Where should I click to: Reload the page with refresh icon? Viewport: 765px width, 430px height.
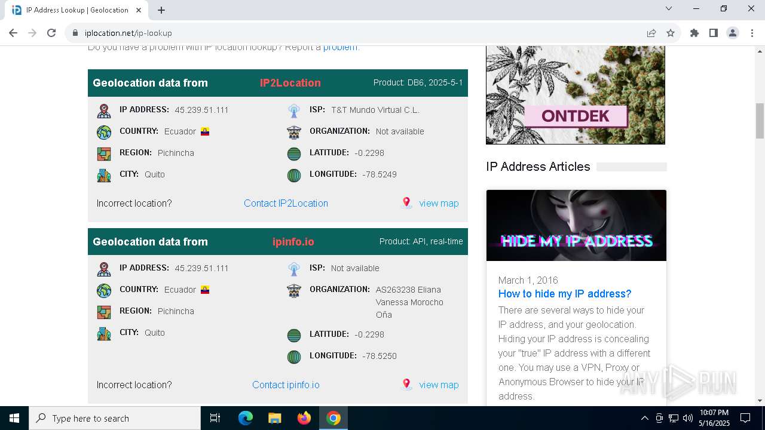51,33
